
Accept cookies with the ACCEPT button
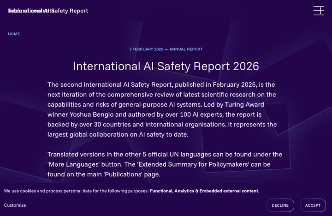pos(313,205)
